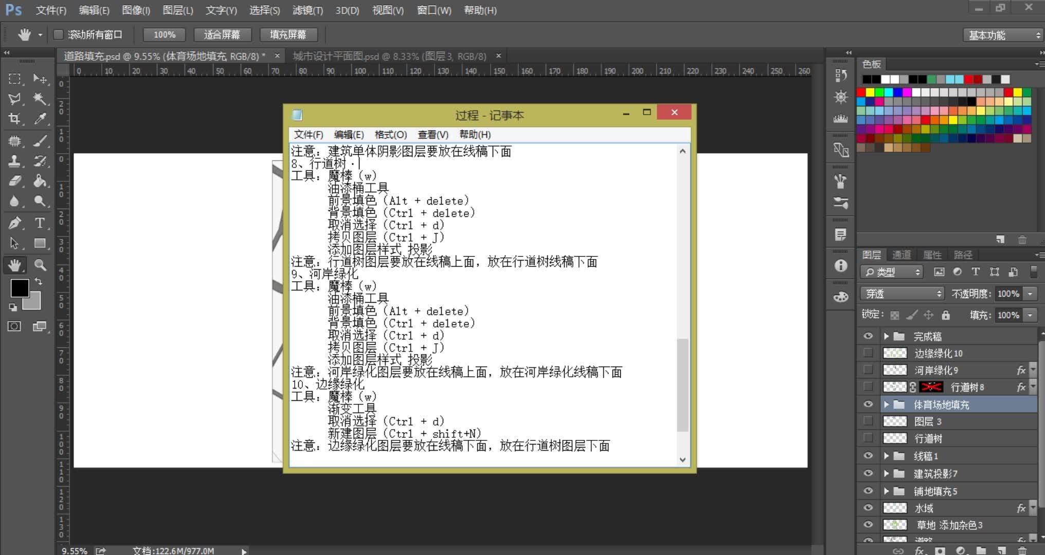Open Photoshop 滤镜(T) menu

click(x=308, y=10)
